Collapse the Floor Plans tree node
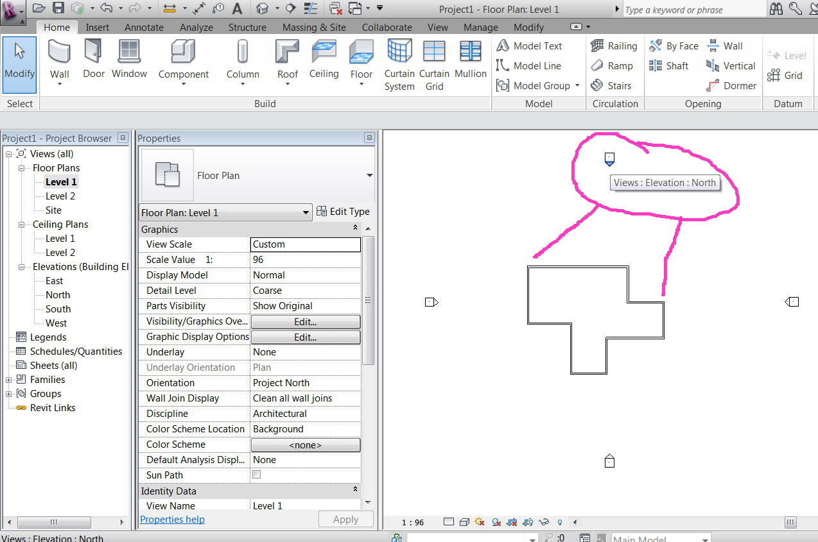Screen dimensions: 818x542 tap(22, 168)
